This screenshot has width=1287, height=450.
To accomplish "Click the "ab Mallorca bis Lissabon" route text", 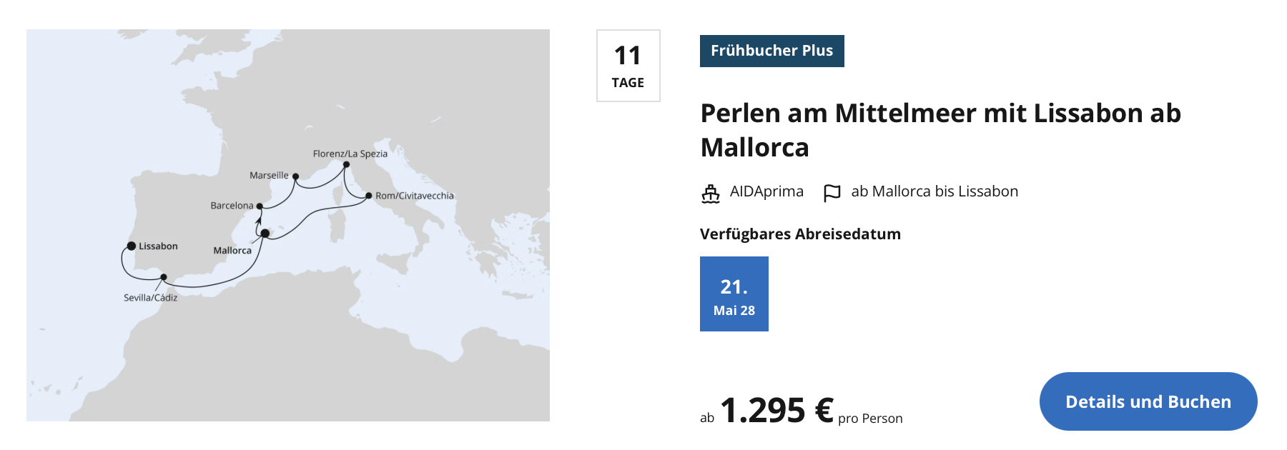I will [934, 191].
